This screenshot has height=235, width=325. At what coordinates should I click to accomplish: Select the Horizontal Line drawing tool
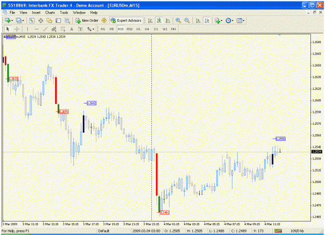[x=36, y=29]
